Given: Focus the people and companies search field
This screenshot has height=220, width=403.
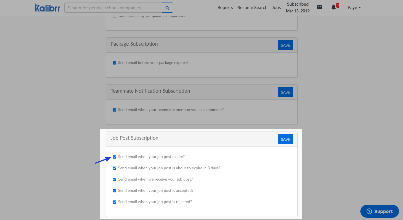Looking at the screenshot, I should [113, 8].
